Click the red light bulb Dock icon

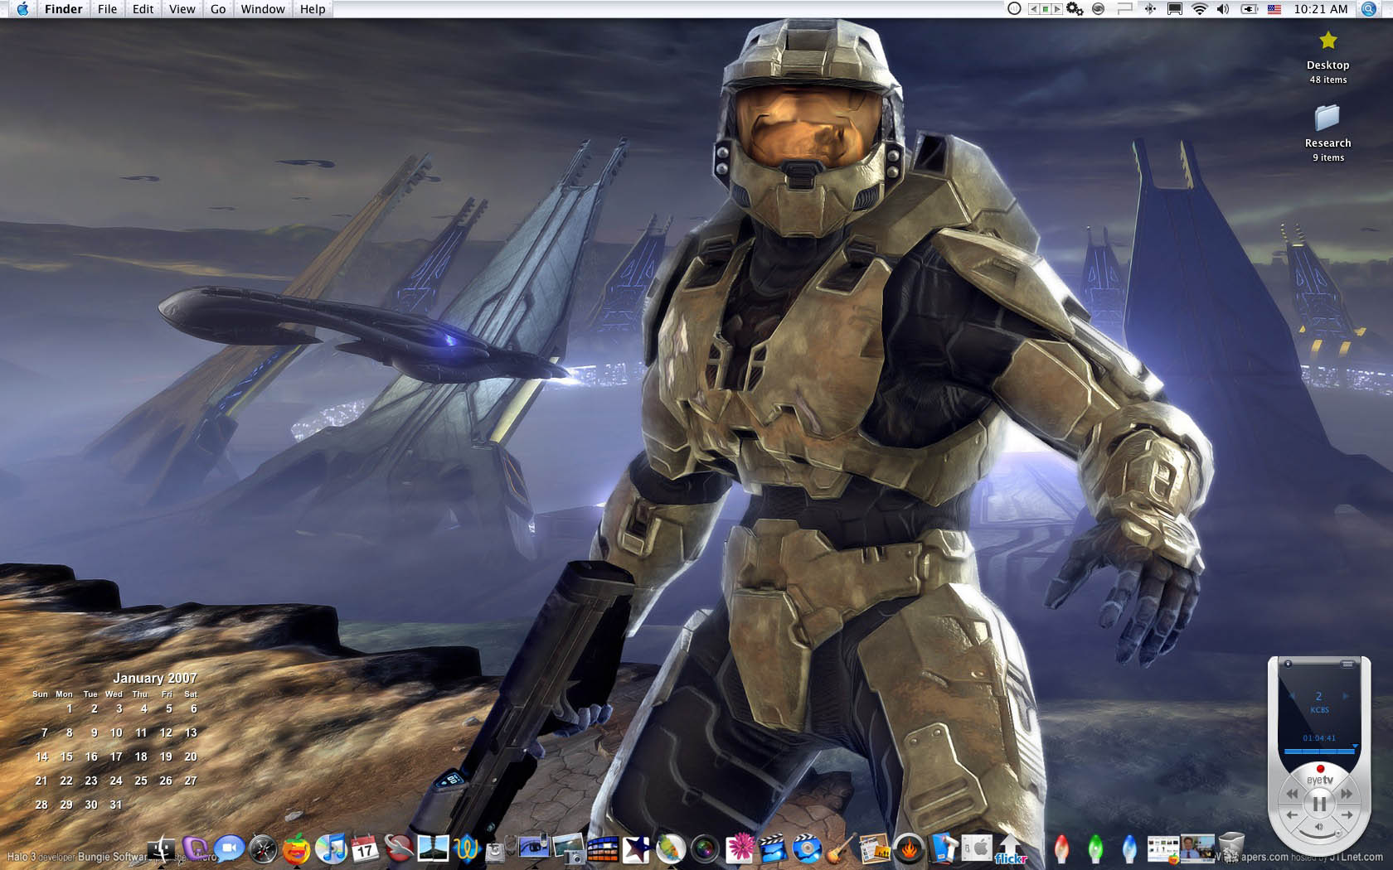pos(1061,850)
